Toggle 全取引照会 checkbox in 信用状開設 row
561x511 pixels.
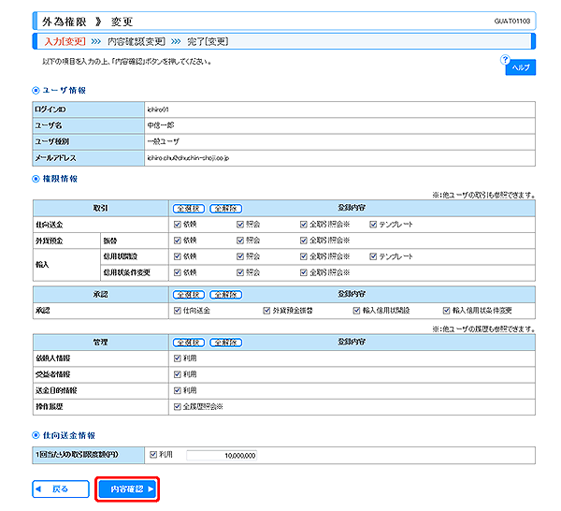303,256
